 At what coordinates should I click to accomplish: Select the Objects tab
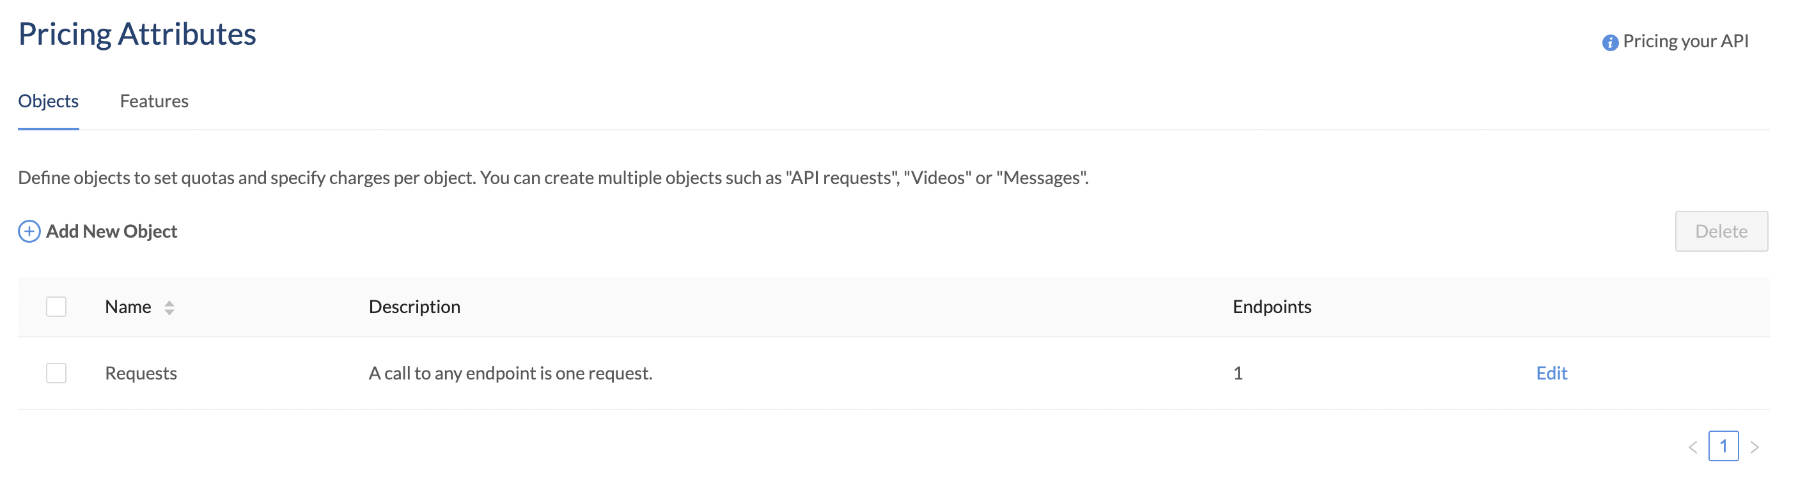click(x=48, y=101)
